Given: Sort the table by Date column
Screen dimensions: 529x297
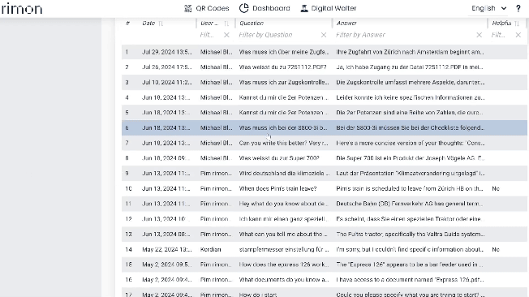Looking at the screenshot, I should click(x=161, y=24).
